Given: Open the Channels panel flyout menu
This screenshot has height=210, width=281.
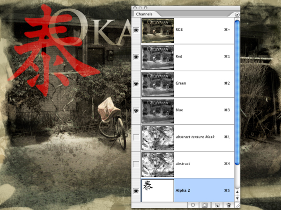Looking at the screenshot, I should click(237, 14).
